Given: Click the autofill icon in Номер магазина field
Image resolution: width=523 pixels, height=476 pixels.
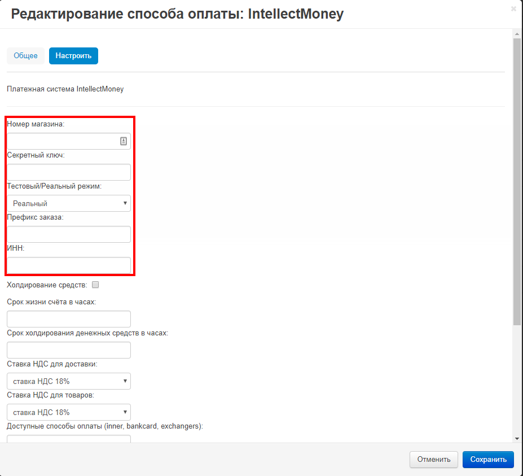Looking at the screenshot, I should coord(124,141).
